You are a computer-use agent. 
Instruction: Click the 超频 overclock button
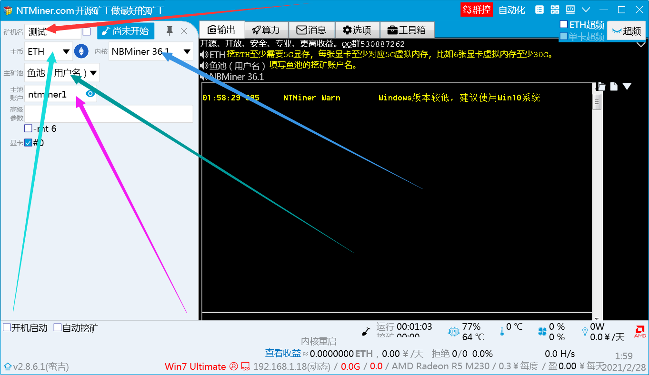[626, 30]
